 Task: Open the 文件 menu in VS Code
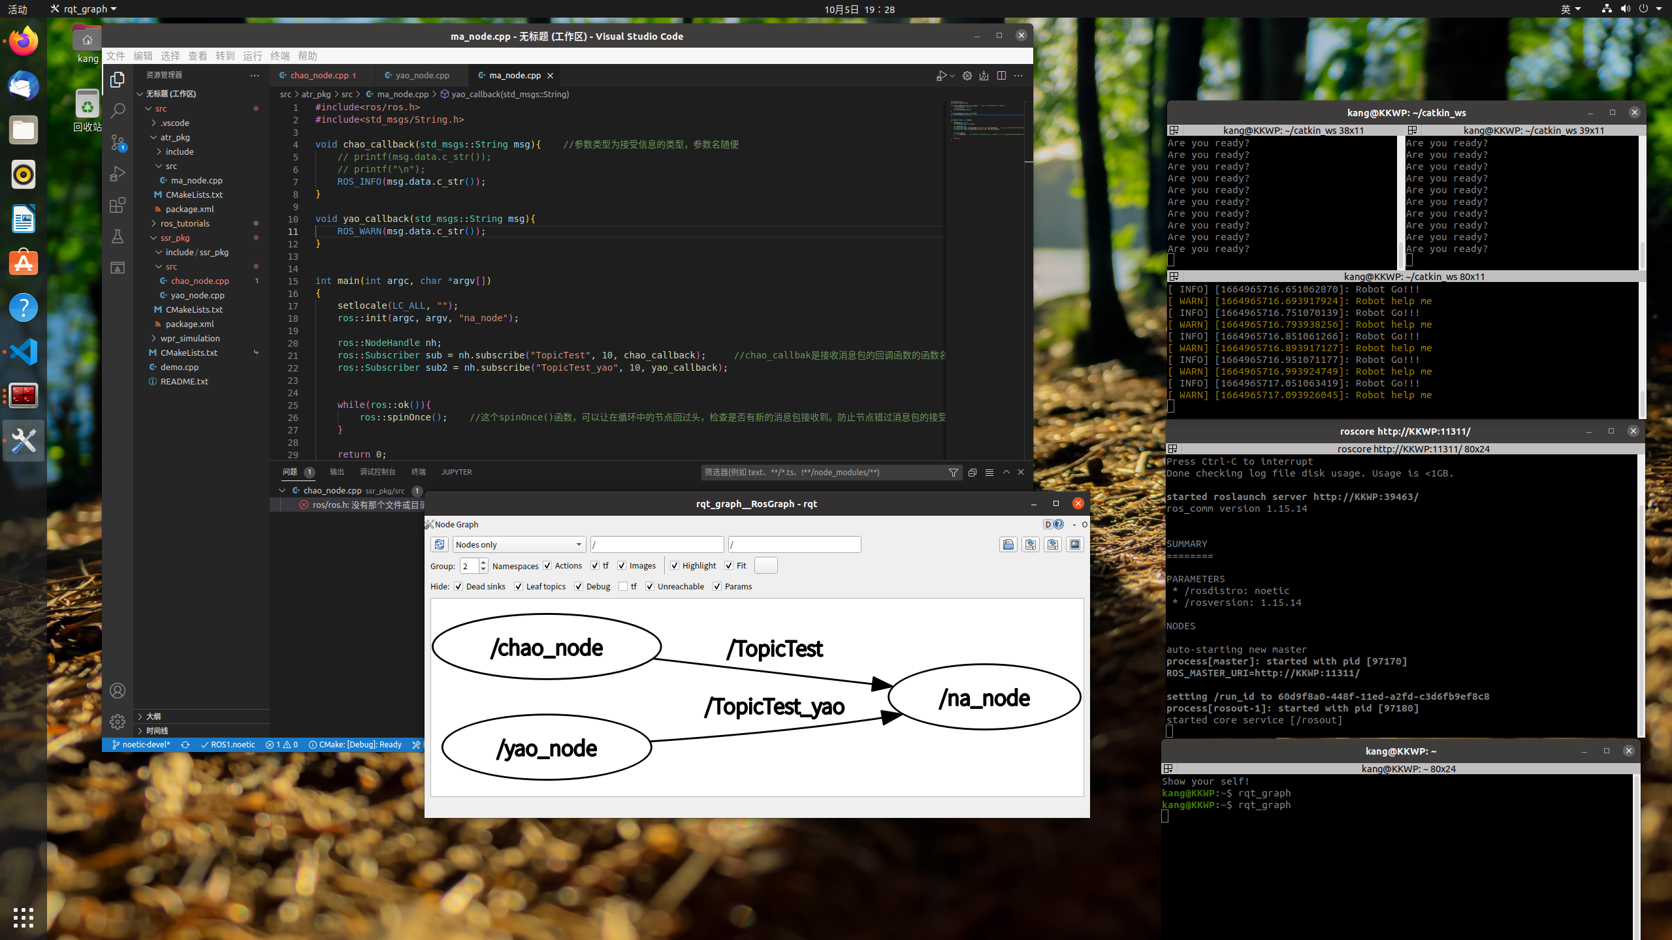[116, 56]
